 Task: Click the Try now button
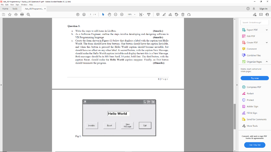(x=254, y=78)
